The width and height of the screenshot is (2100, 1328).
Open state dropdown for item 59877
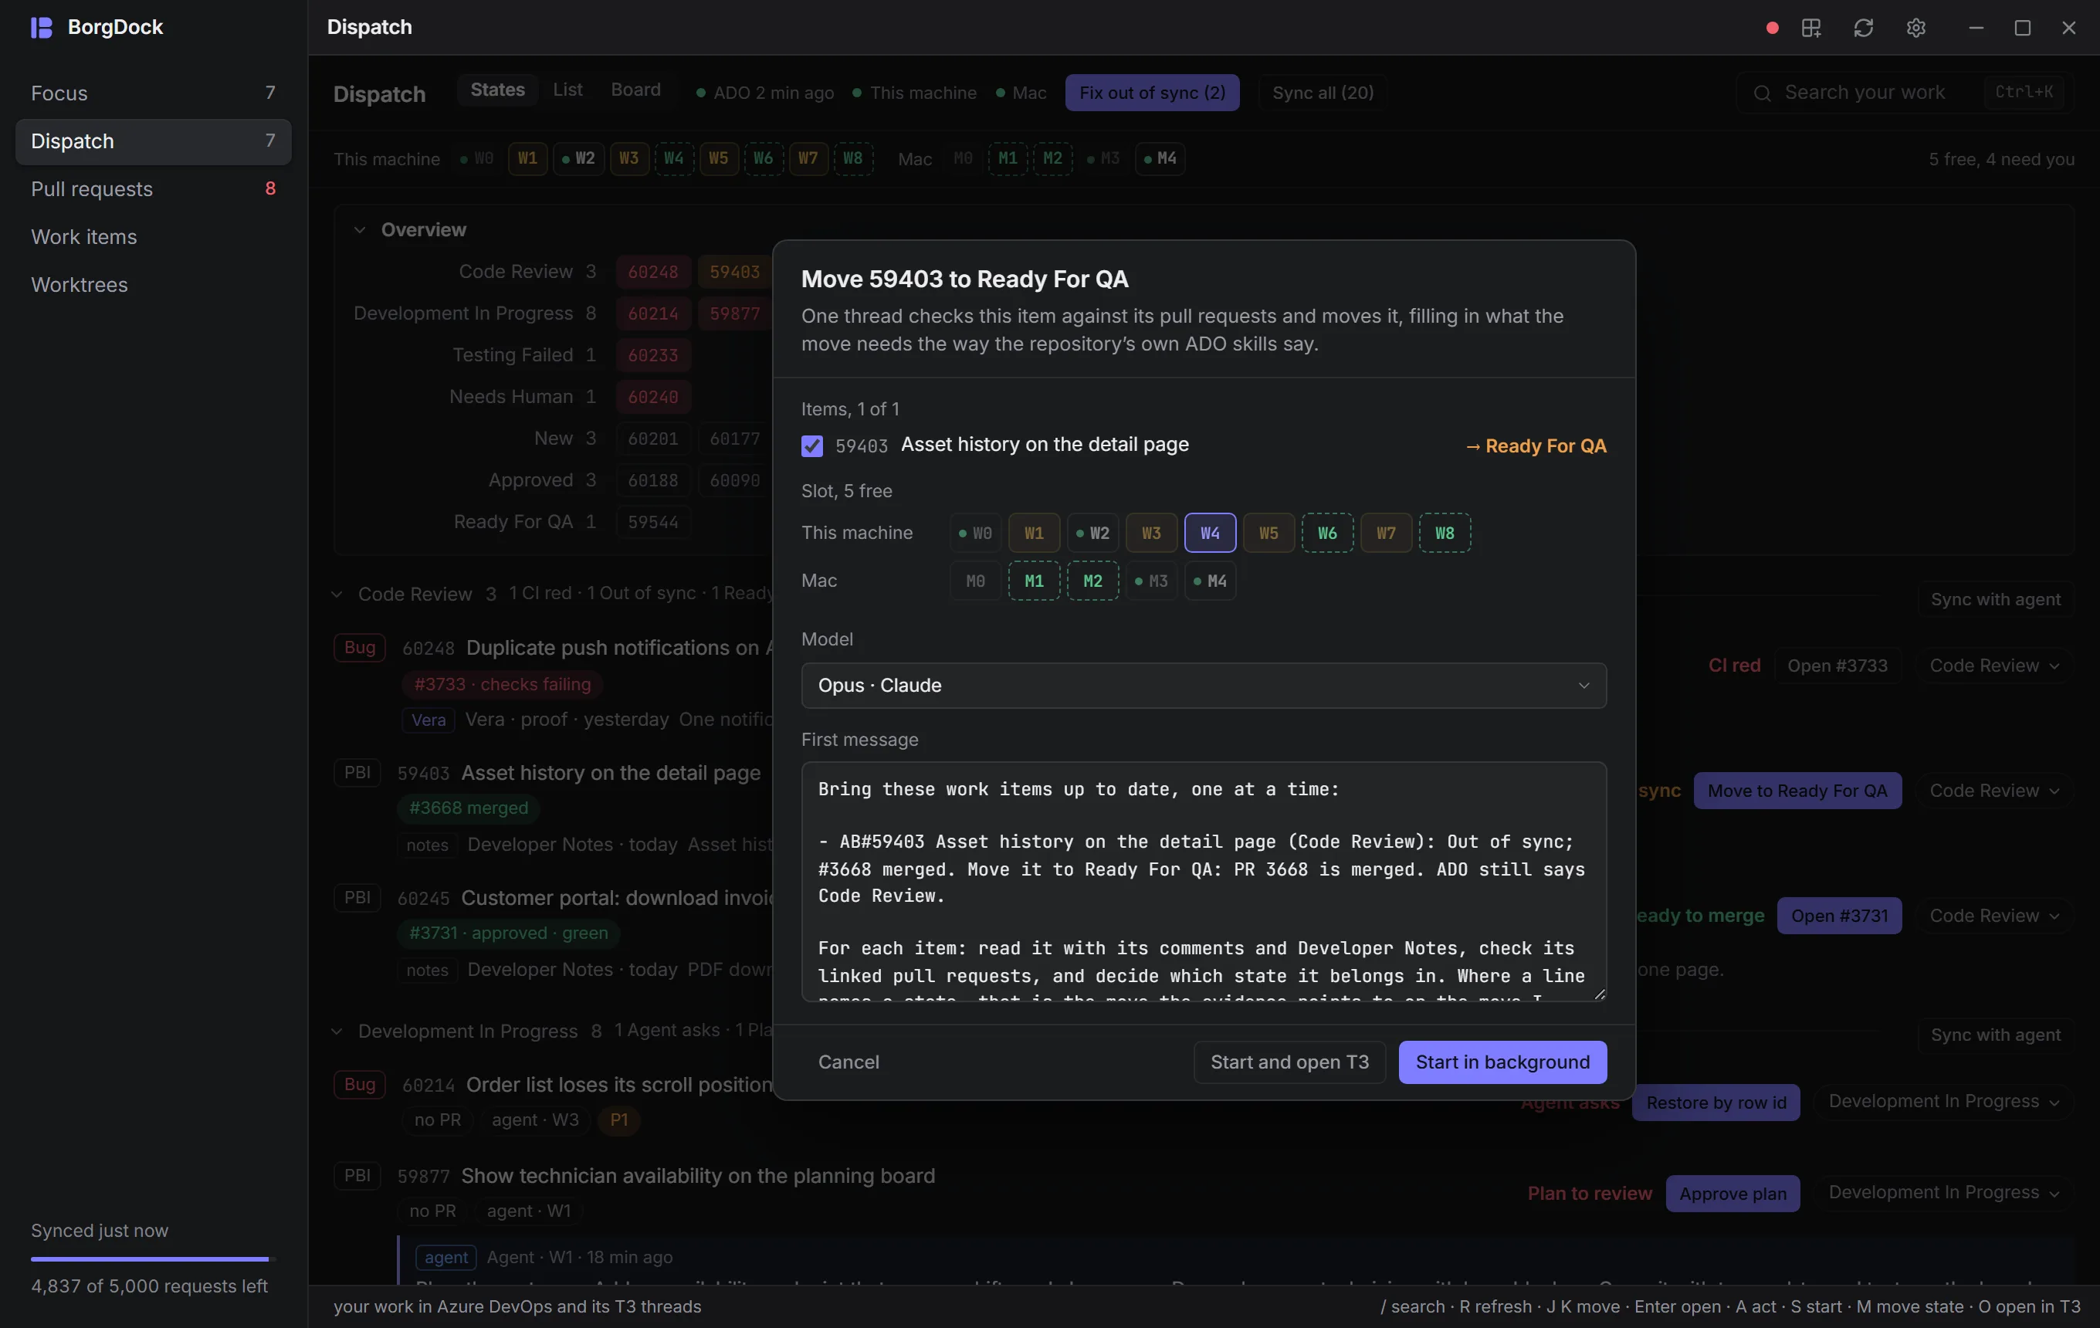[x=1943, y=1193]
